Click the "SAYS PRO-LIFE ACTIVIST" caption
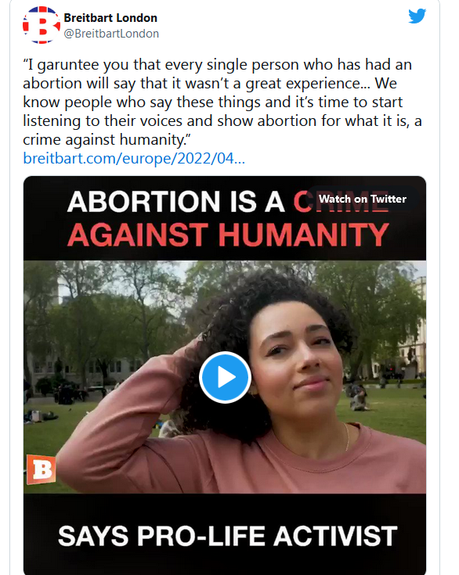The width and height of the screenshot is (459, 575). click(x=228, y=536)
